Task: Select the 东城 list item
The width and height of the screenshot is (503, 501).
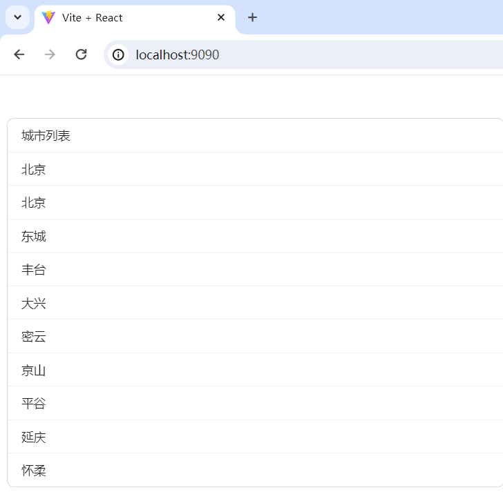Action: [x=255, y=236]
